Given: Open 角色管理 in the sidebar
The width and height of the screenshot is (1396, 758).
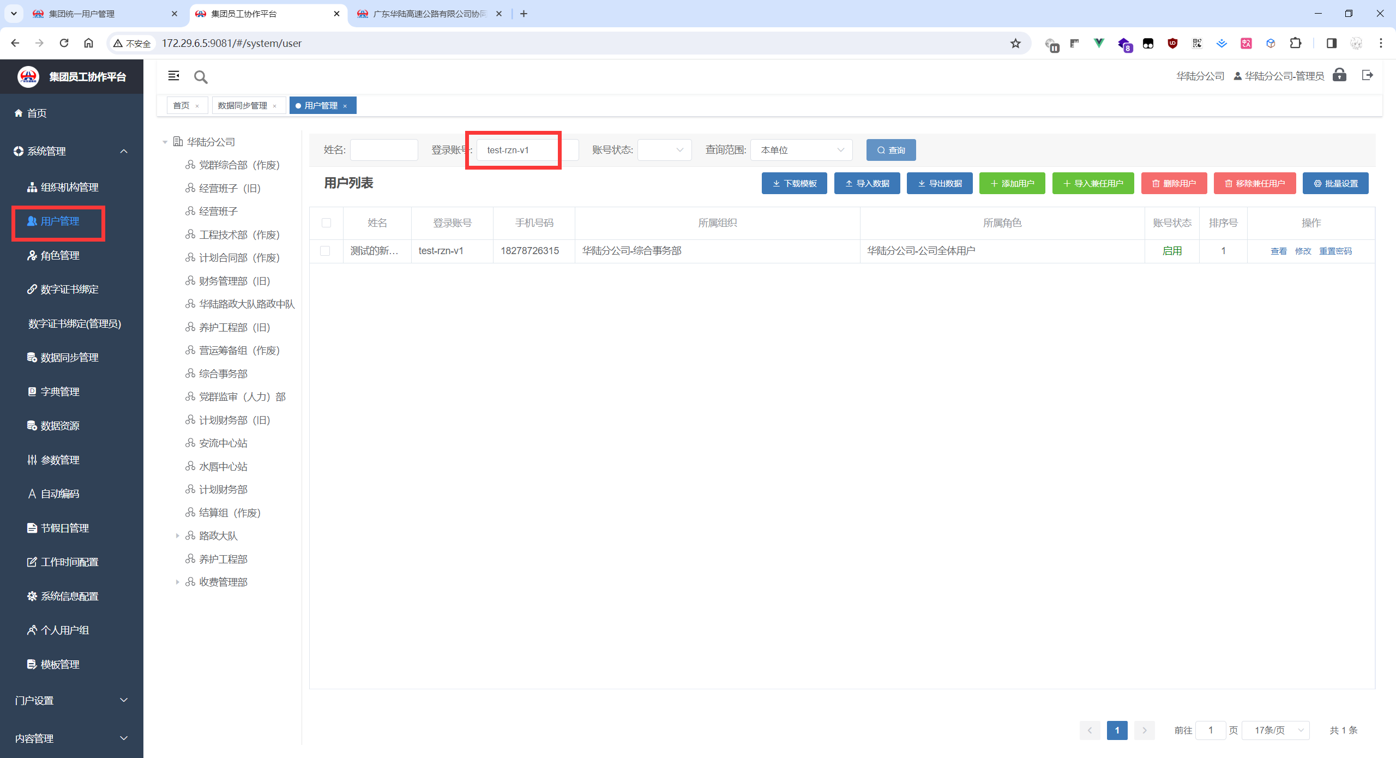Looking at the screenshot, I should click(x=59, y=255).
